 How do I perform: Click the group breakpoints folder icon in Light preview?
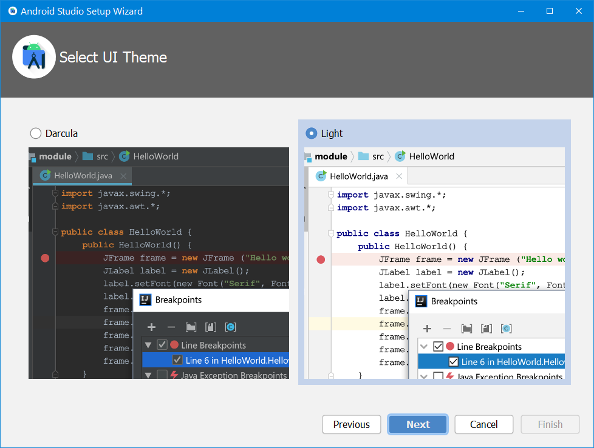click(x=466, y=328)
